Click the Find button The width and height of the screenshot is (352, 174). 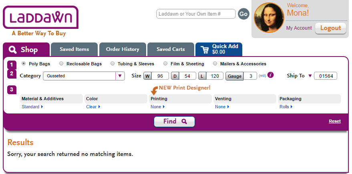[x=174, y=121]
